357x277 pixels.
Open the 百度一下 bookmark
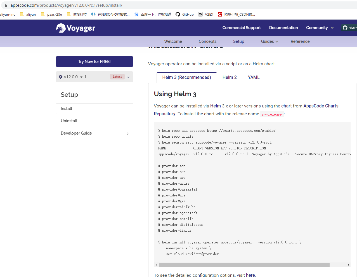pyautogui.click(x=153, y=14)
